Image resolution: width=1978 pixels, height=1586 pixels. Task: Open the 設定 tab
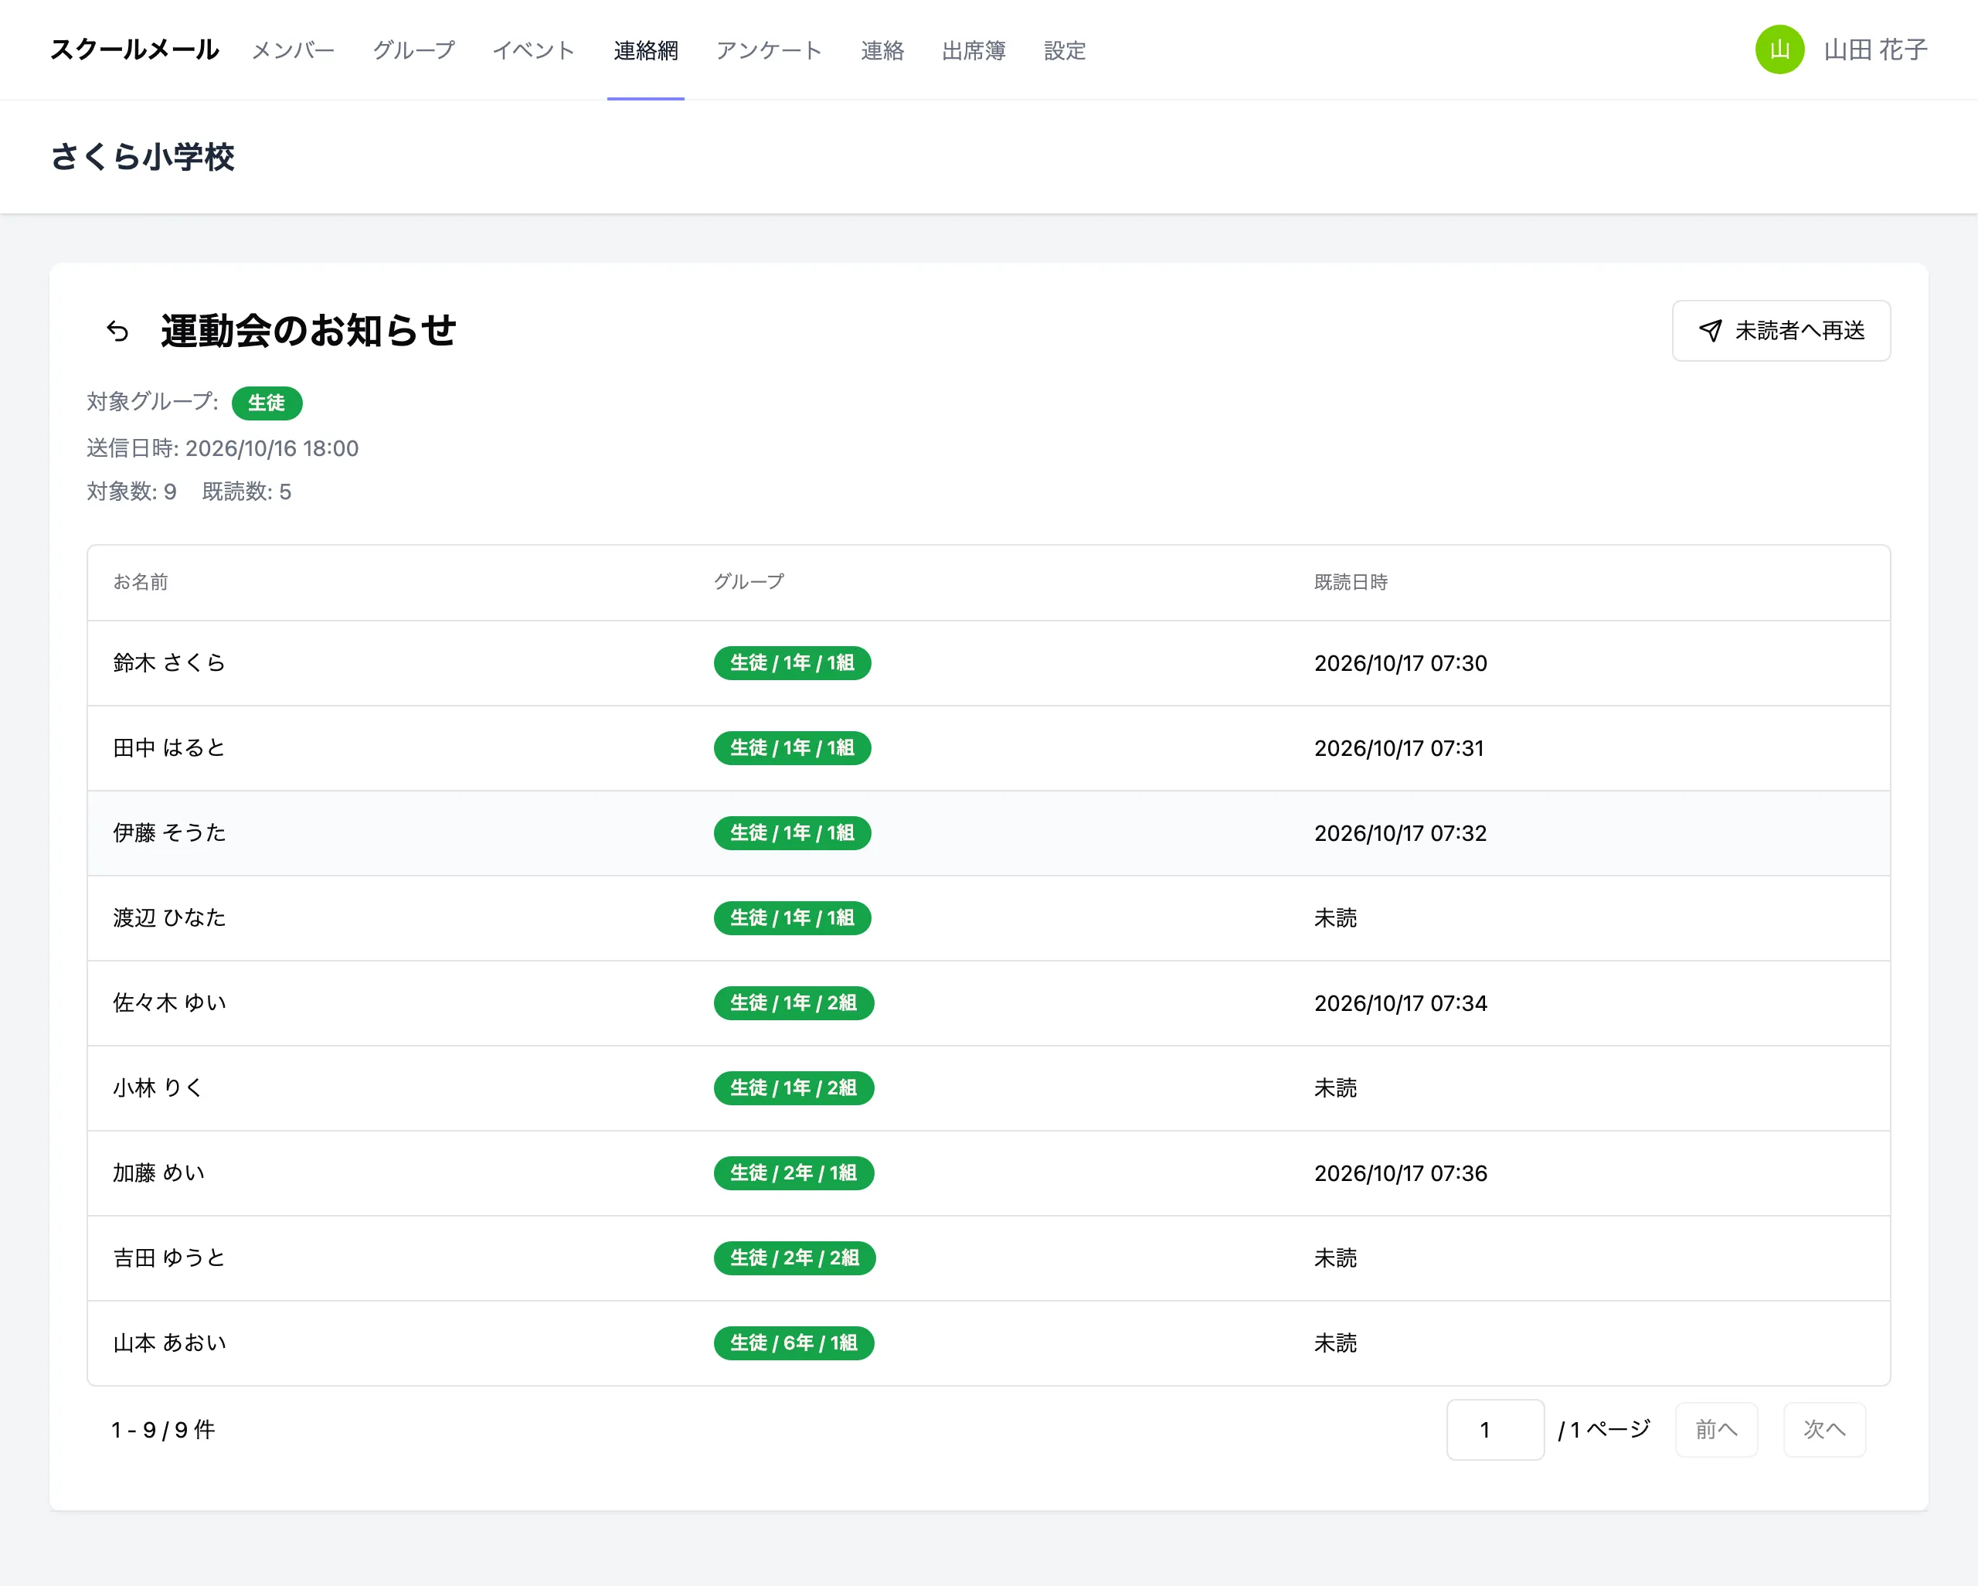1064,50
